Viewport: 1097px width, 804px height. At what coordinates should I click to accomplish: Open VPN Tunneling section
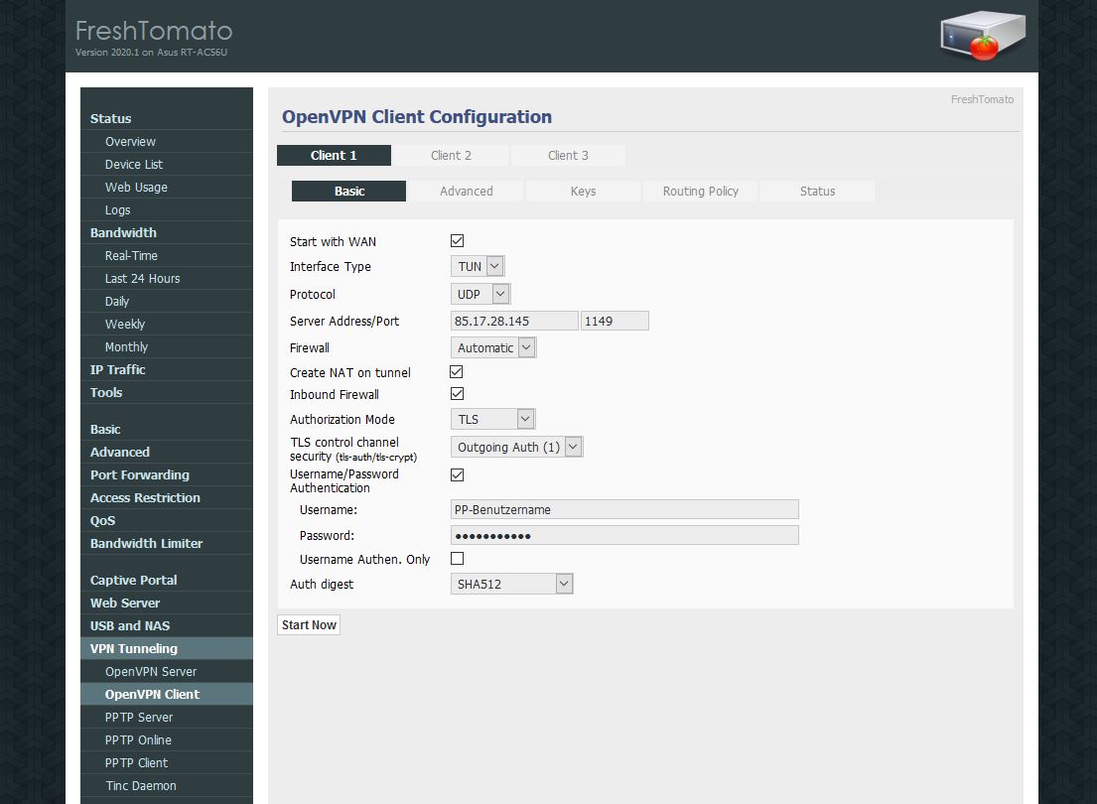point(167,648)
